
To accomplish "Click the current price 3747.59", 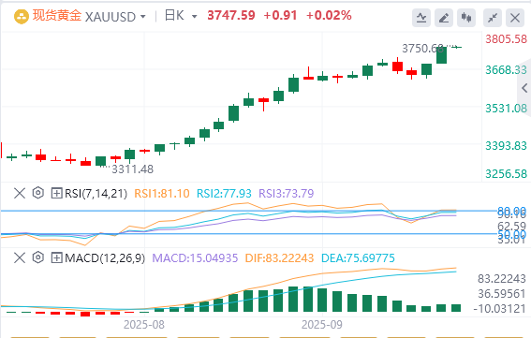I will (x=231, y=16).
